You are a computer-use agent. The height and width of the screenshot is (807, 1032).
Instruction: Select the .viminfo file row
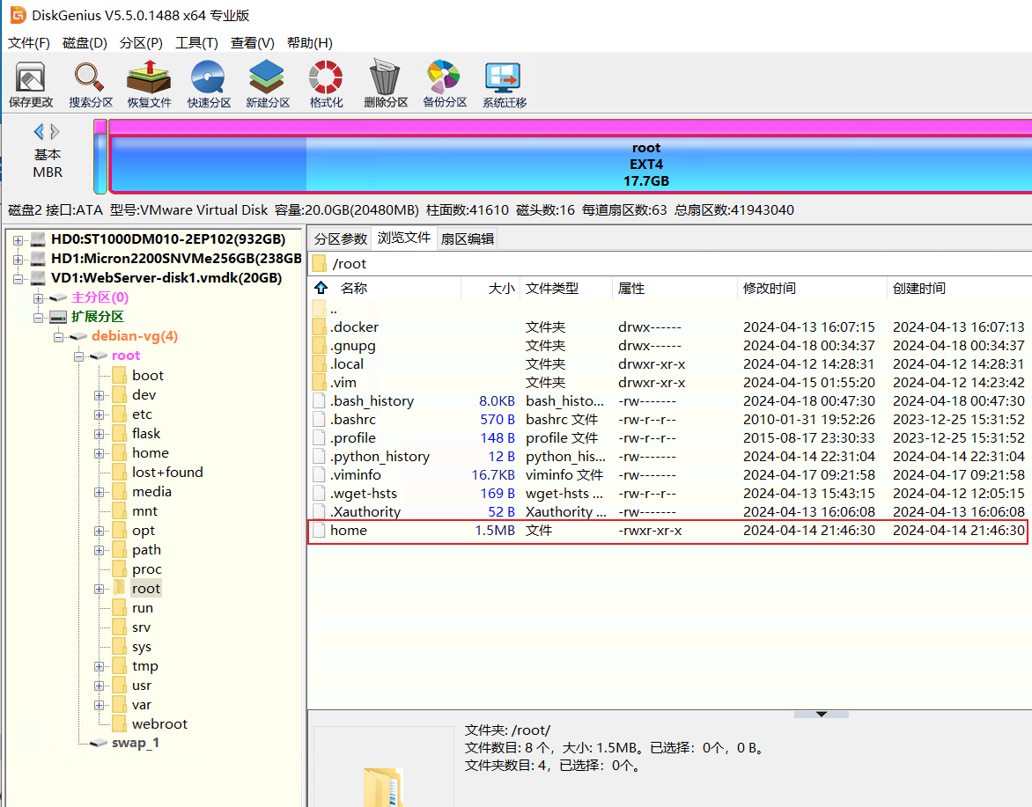click(670, 475)
